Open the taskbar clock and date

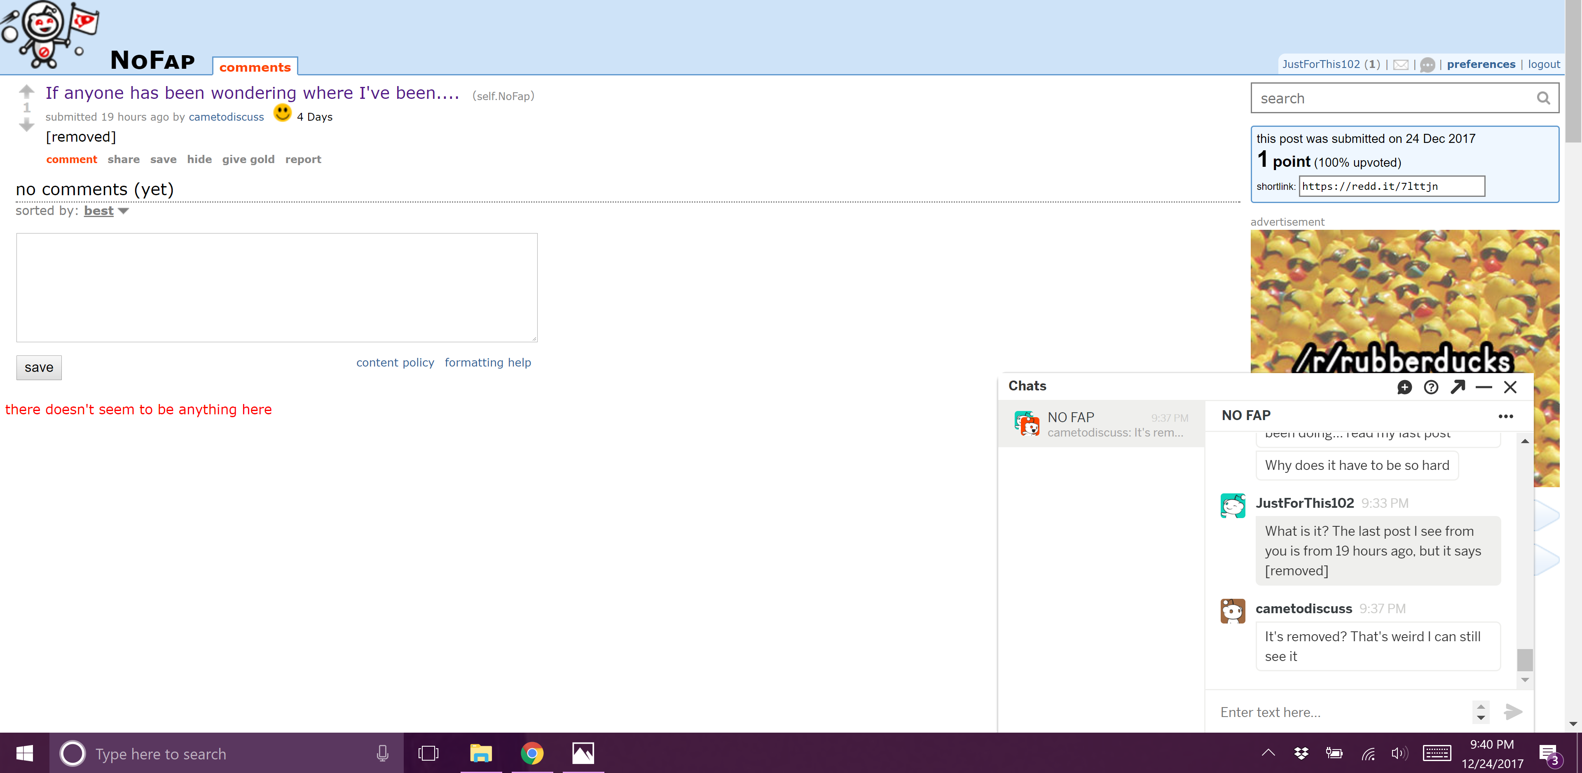(1492, 753)
